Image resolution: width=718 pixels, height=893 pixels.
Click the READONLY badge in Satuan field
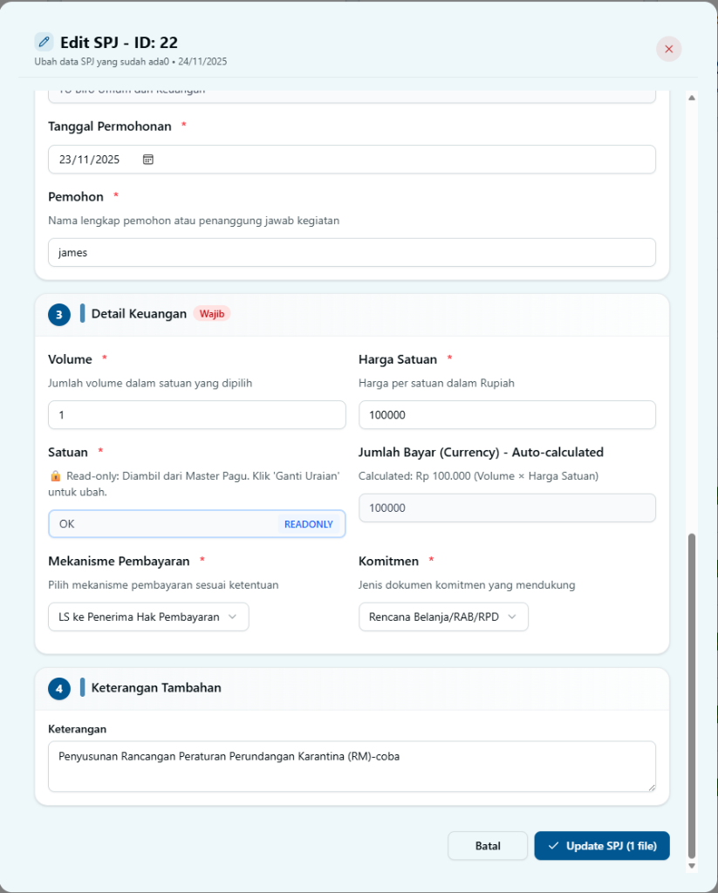point(308,524)
